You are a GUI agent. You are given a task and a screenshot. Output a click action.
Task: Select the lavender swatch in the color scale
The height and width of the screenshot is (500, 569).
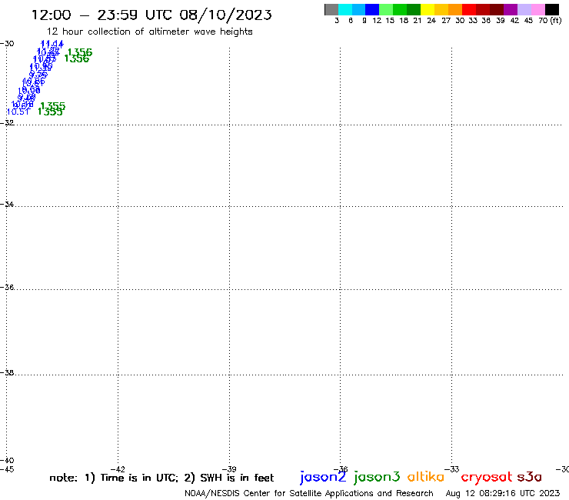coord(524,9)
